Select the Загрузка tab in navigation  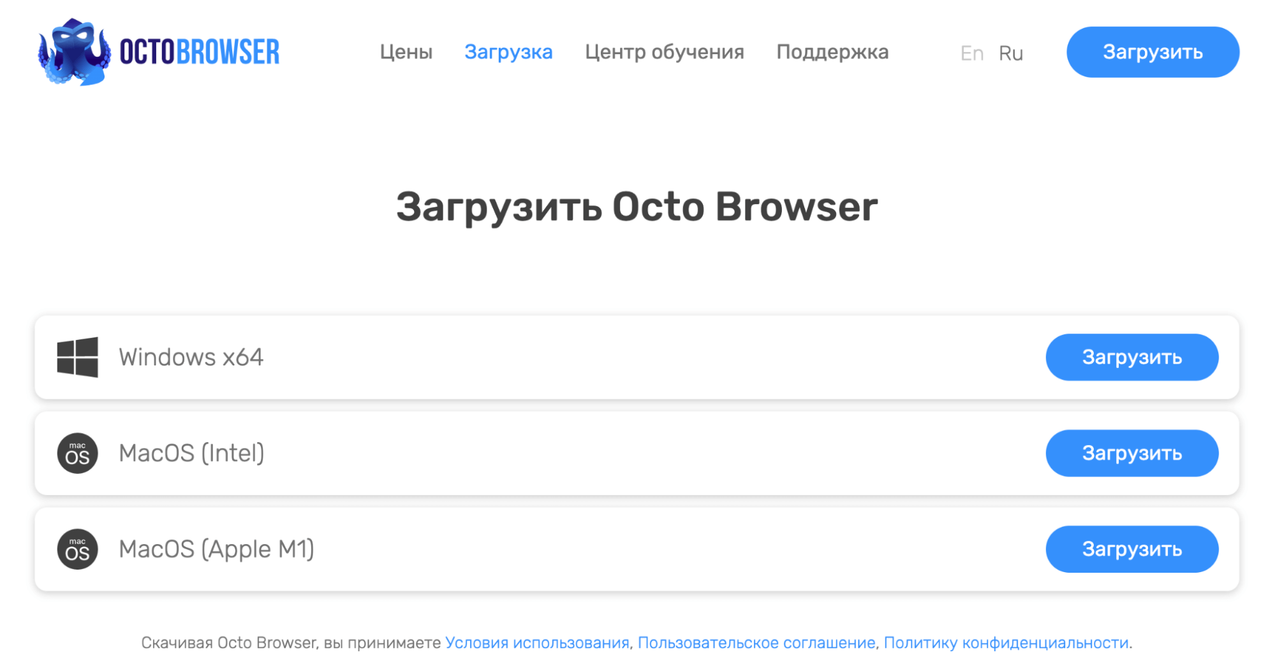pos(508,52)
